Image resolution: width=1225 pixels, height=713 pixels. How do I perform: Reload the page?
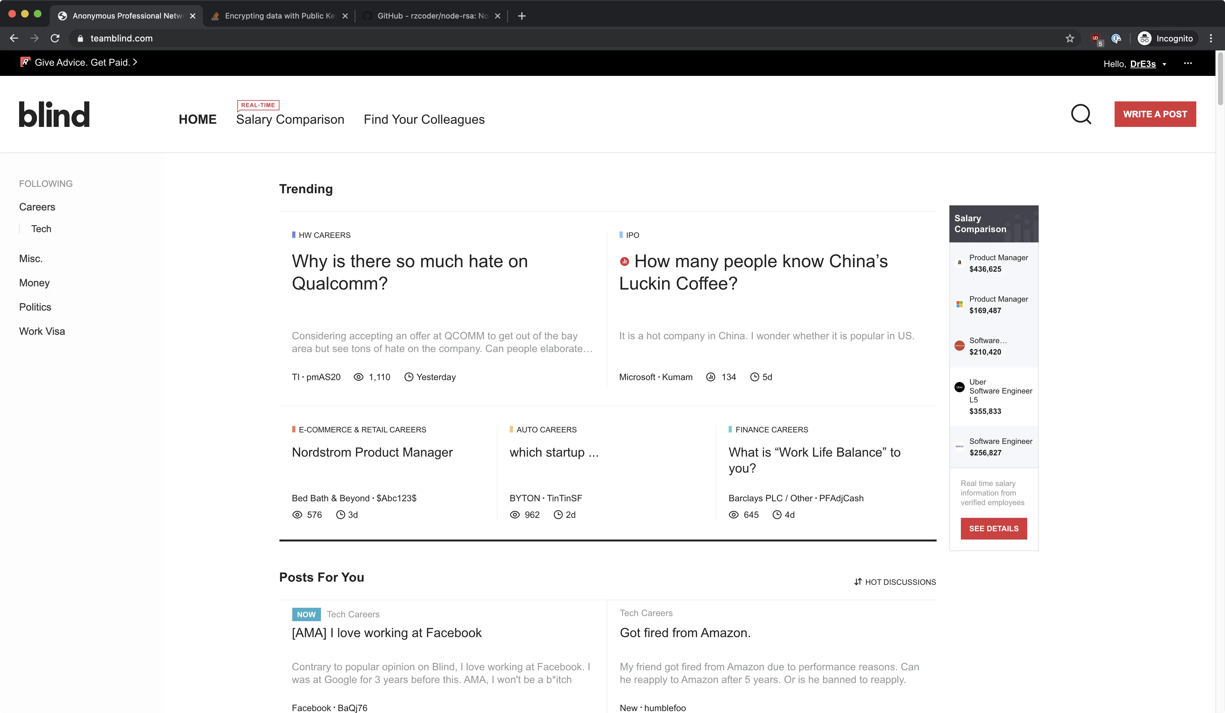(x=55, y=38)
